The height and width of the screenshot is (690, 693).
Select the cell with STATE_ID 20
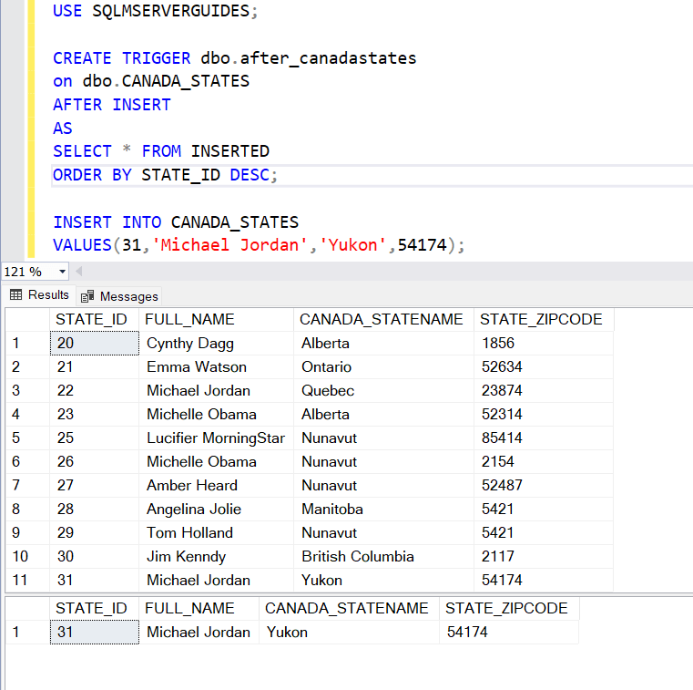pyautogui.click(x=95, y=344)
